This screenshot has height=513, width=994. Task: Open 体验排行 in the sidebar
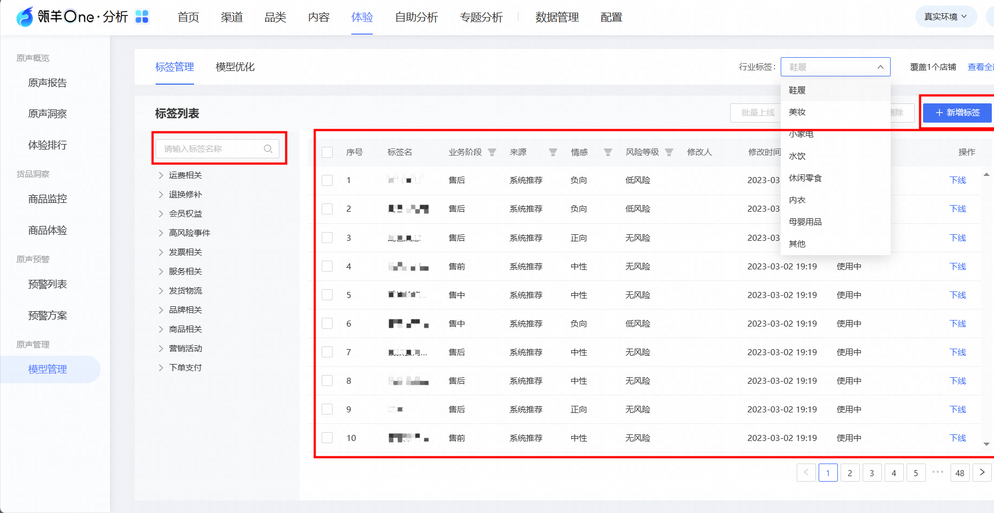click(48, 145)
